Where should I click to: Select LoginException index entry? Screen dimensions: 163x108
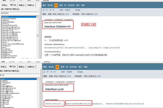[x=7, y=97]
